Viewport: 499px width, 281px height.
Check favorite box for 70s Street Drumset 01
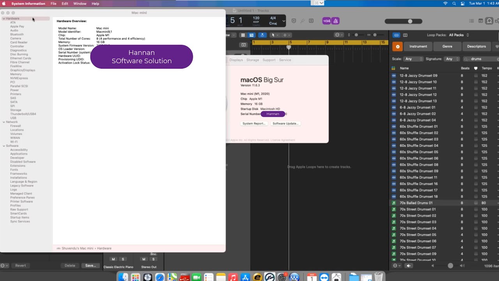tap(476, 209)
